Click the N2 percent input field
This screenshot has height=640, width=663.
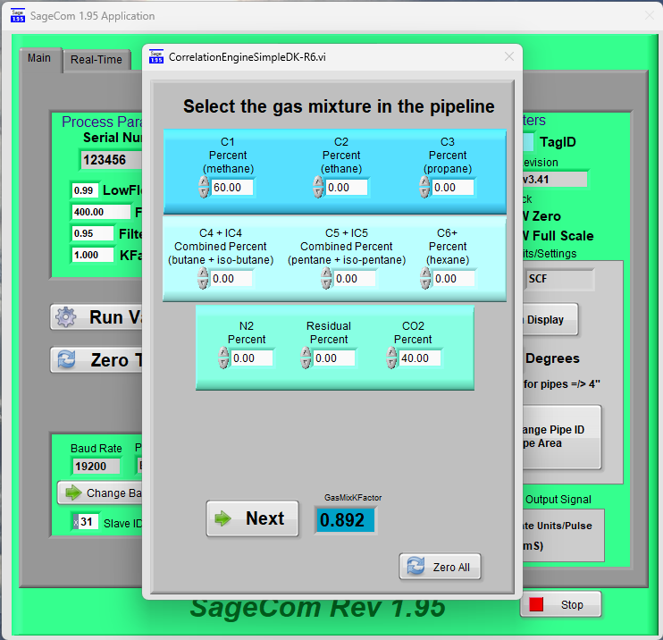click(252, 358)
